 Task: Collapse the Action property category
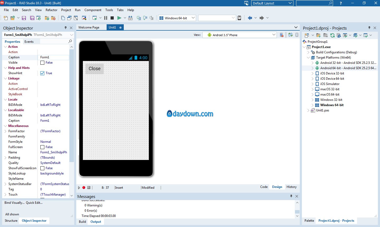(5, 47)
